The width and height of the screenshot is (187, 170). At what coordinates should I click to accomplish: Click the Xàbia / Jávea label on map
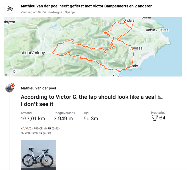[x=157, y=30]
